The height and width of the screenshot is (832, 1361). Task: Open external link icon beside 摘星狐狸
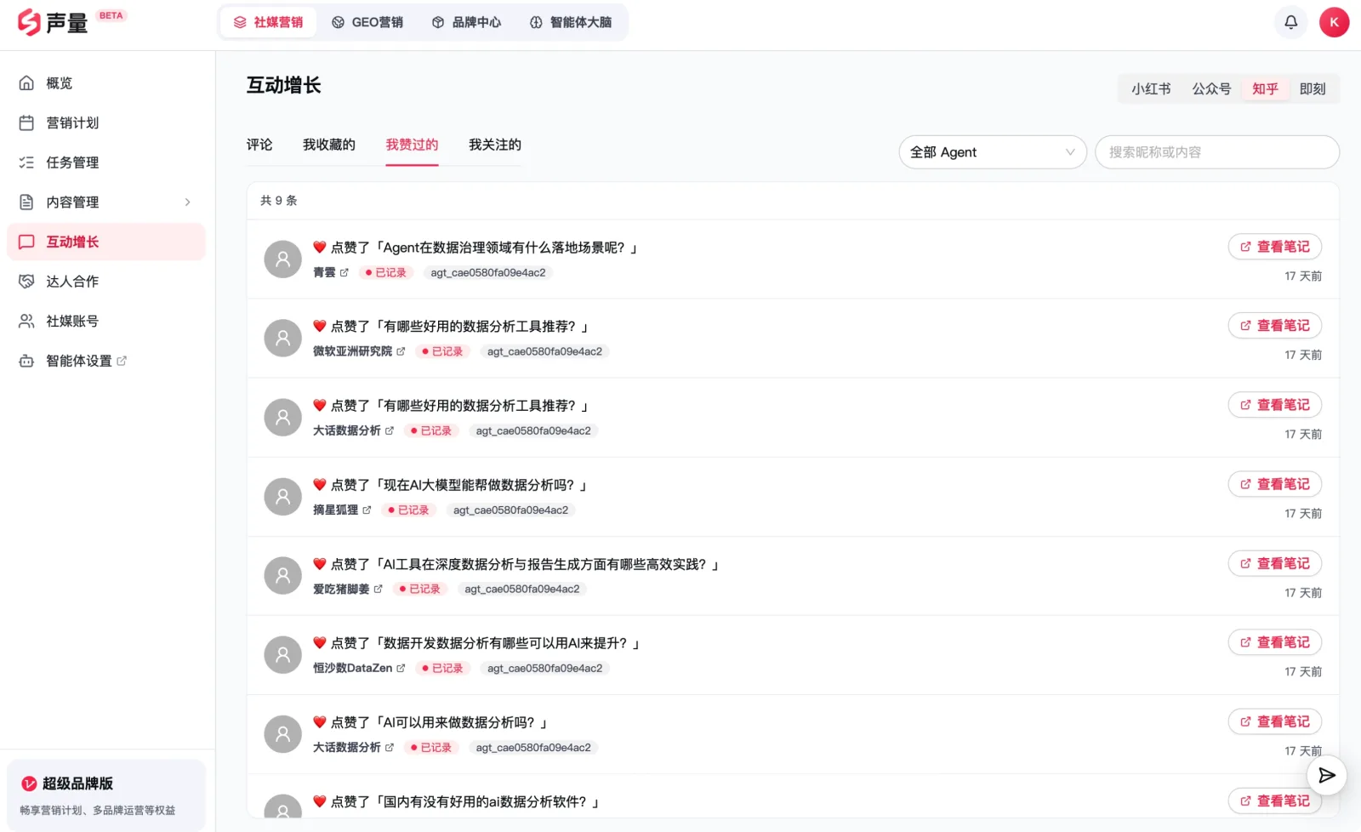(367, 510)
